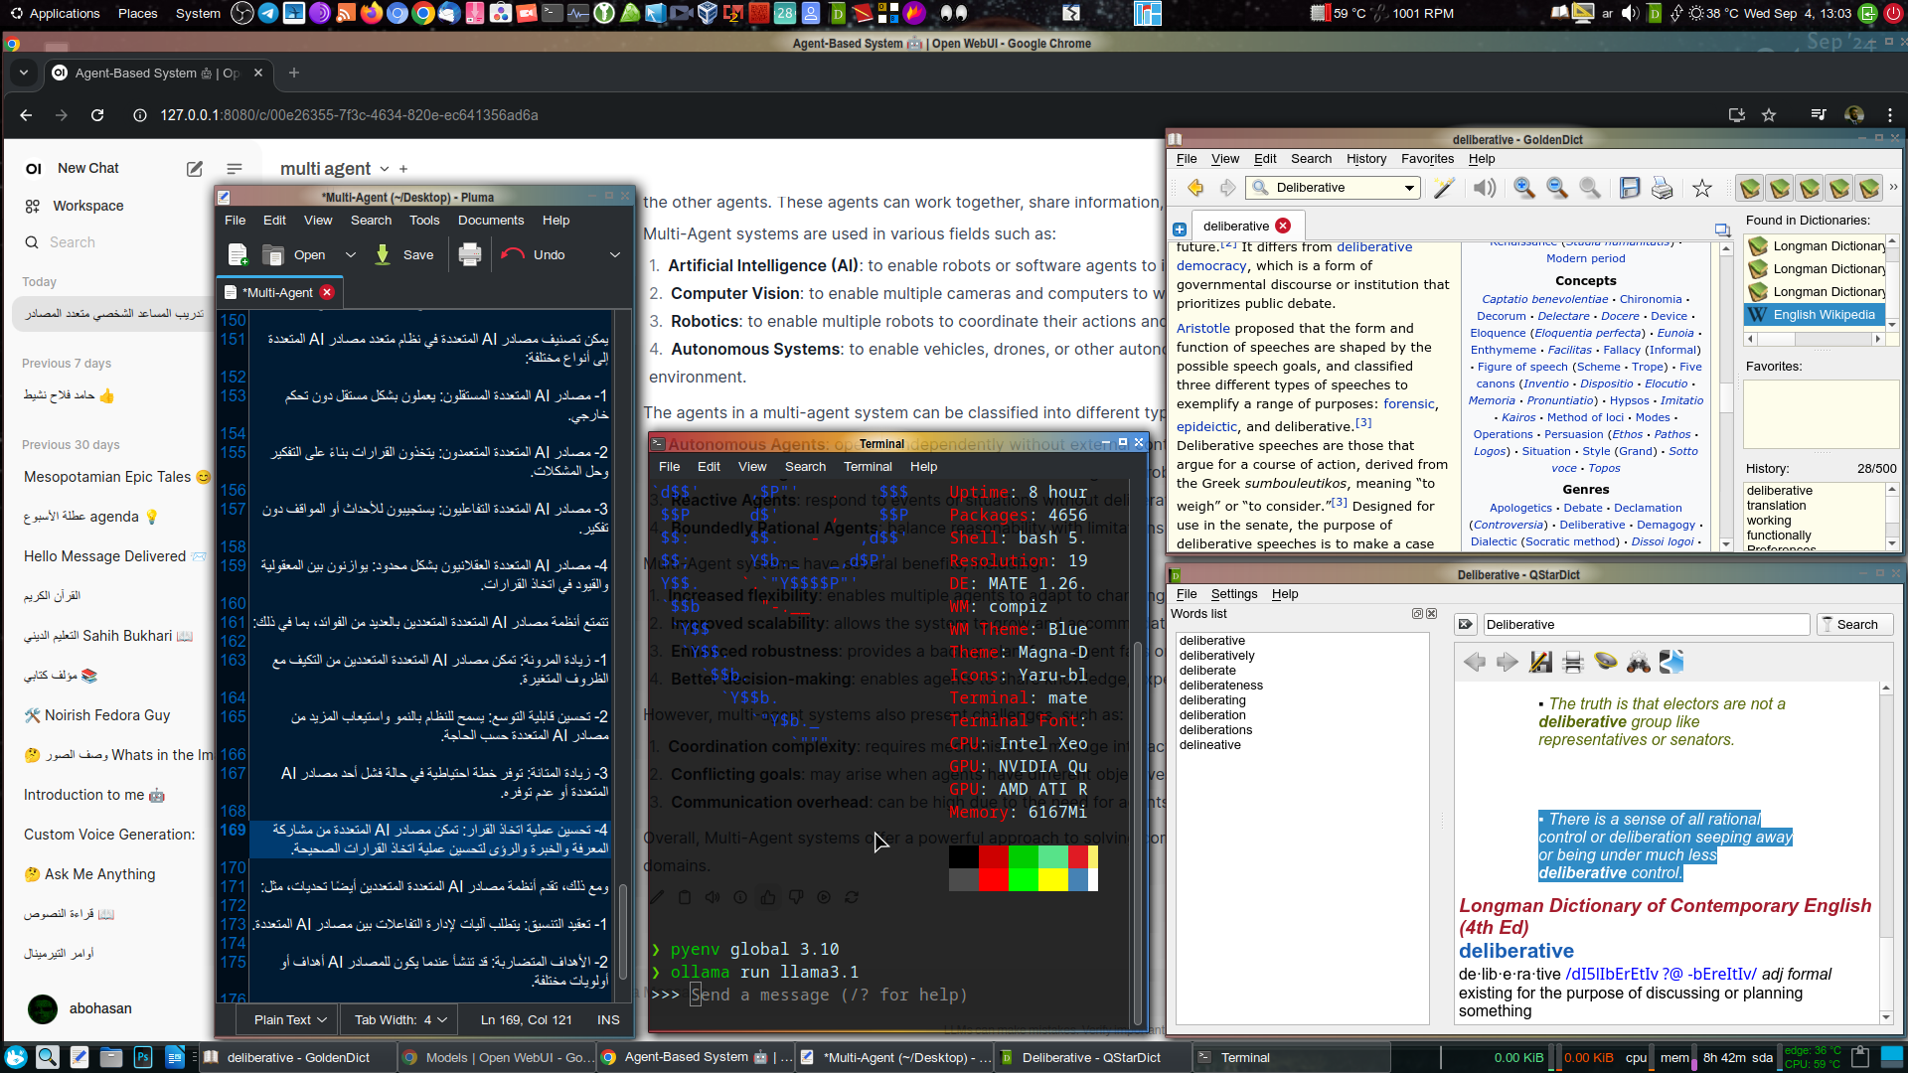Bookmark this page with Chrome star
The image size is (1908, 1073).
[1769, 115]
